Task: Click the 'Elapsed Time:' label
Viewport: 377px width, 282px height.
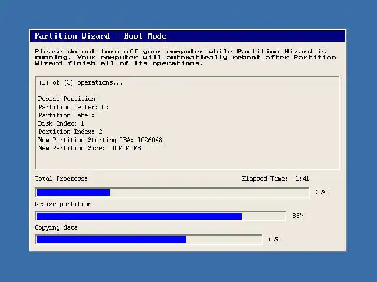Action: click(264, 179)
